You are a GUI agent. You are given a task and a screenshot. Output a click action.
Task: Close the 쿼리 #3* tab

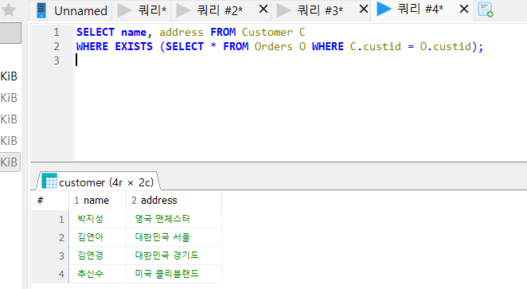point(364,9)
